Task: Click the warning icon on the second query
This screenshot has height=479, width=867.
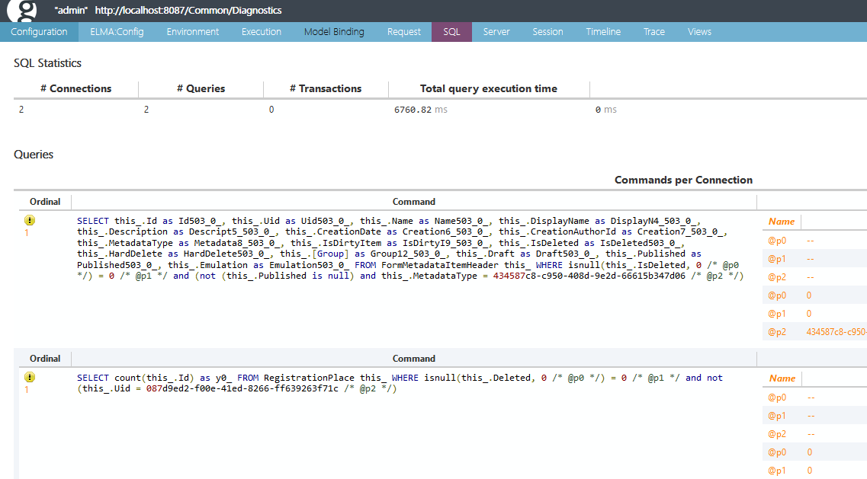Action: pyautogui.click(x=30, y=377)
